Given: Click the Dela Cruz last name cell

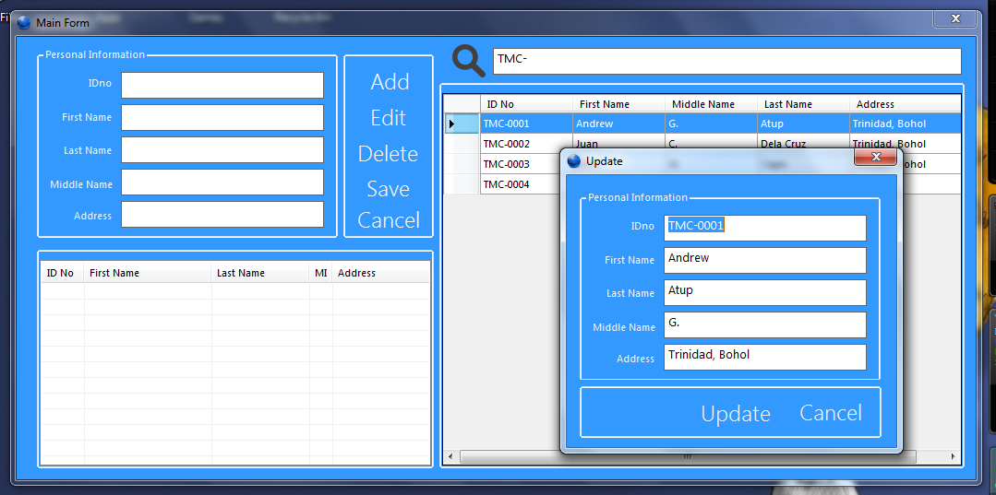Looking at the screenshot, I should [x=803, y=142].
